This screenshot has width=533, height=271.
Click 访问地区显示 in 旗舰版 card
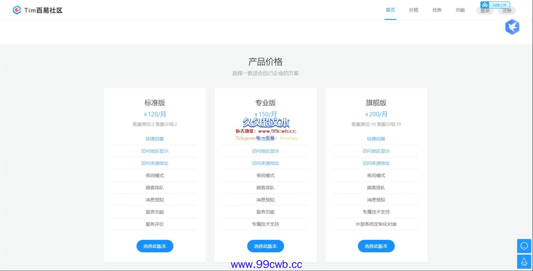(x=376, y=151)
